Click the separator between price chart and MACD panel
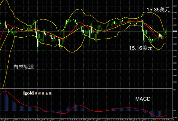 point(86,88)
